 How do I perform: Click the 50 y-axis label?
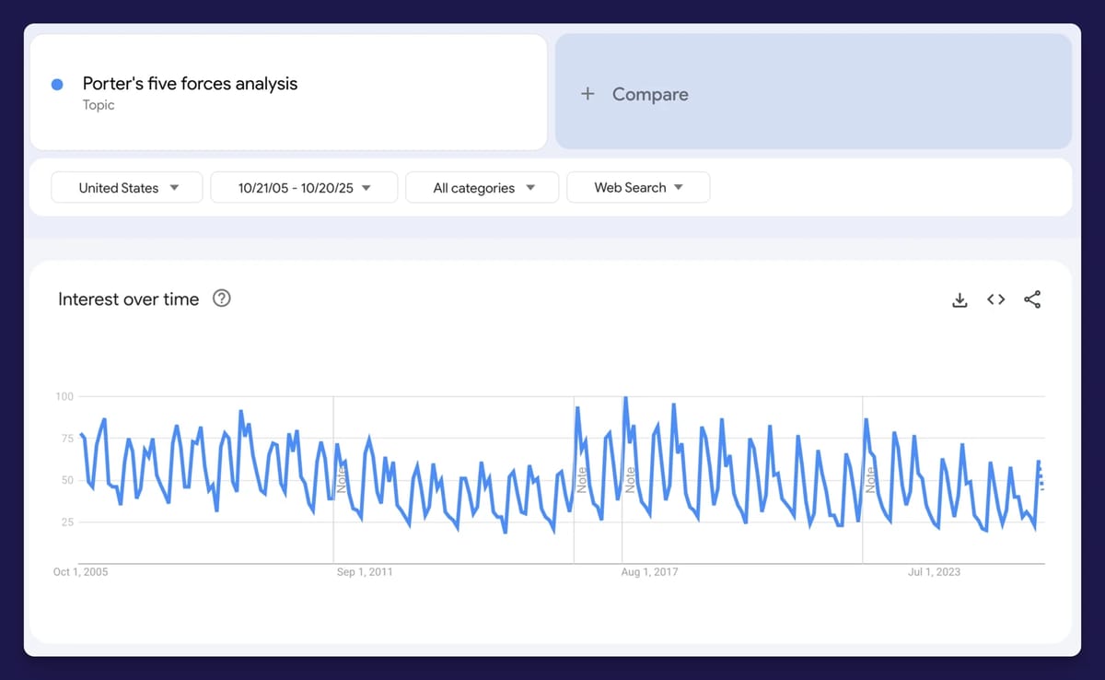click(x=67, y=480)
